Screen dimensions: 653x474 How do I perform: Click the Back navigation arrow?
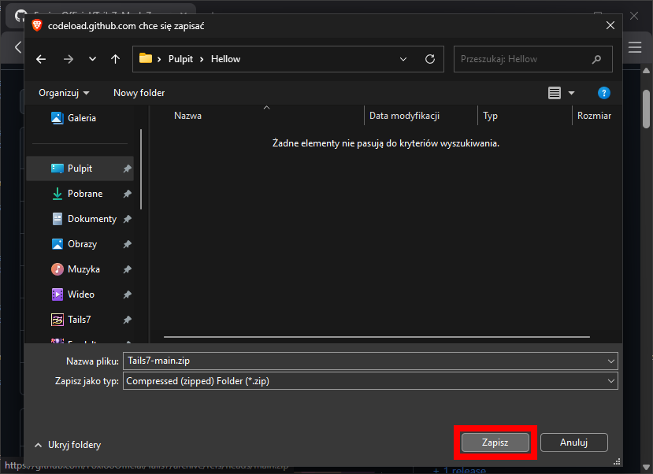tap(41, 59)
